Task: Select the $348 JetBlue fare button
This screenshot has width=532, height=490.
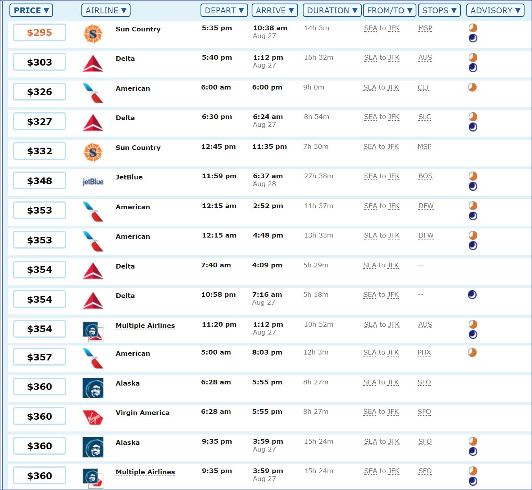Action: pyautogui.click(x=39, y=181)
